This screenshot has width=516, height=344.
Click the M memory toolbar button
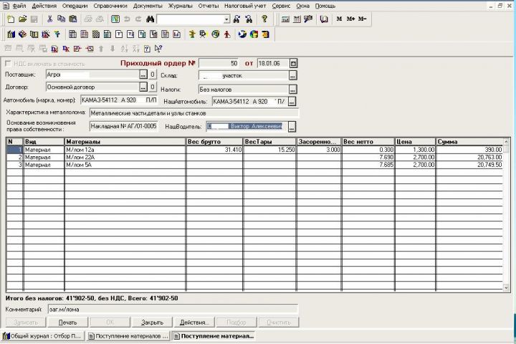pyautogui.click(x=339, y=19)
